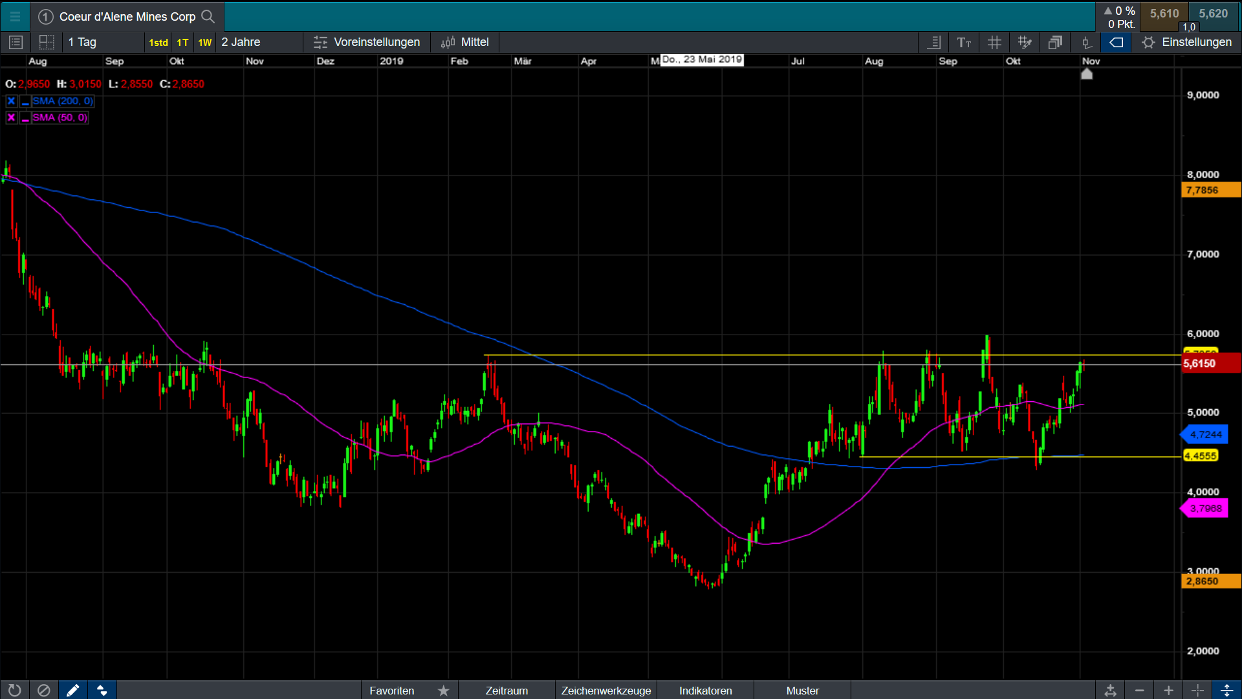This screenshot has height=699, width=1242.
Task: Click the refresh arrow icon bottom-left
Action: tap(14, 691)
